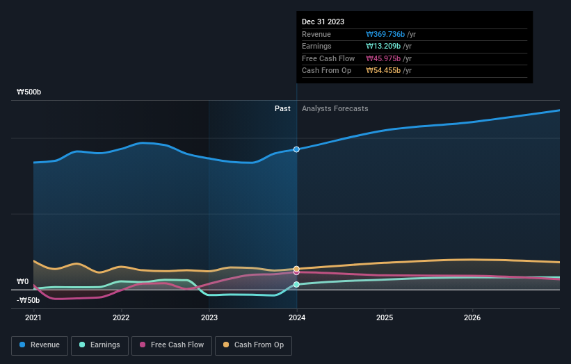Click the 2024 axis label
The width and height of the screenshot is (571, 364).
point(297,317)
